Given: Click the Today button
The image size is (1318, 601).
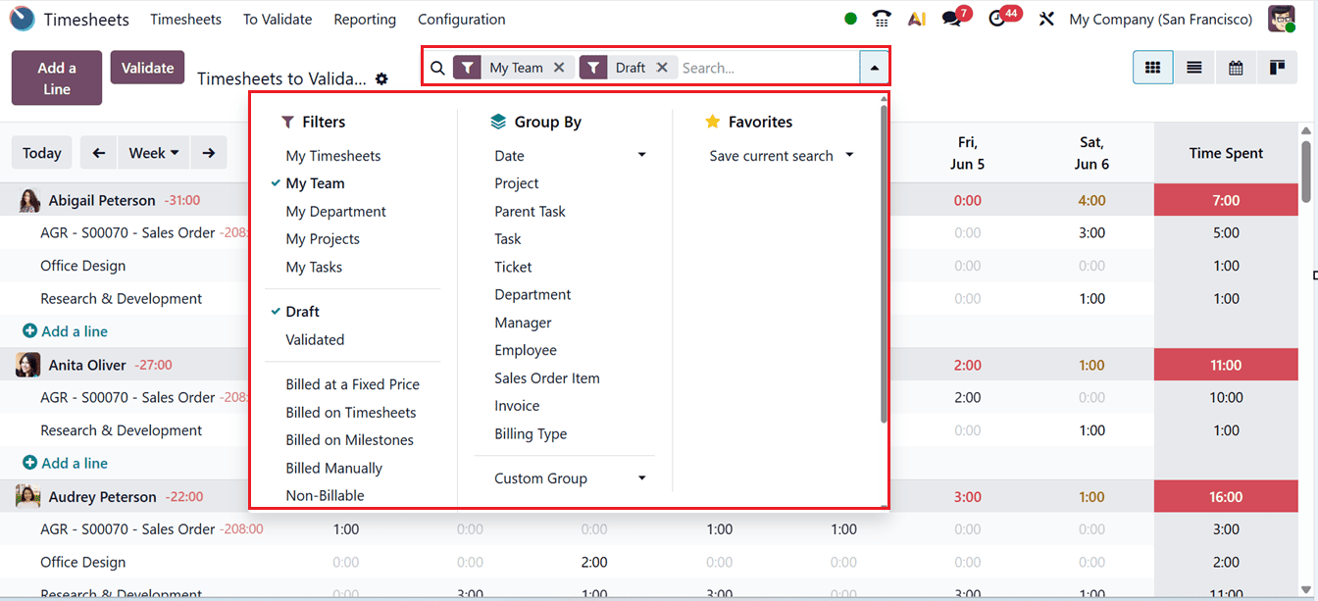Looking at the screenshot, I should (x=41, y=153).
